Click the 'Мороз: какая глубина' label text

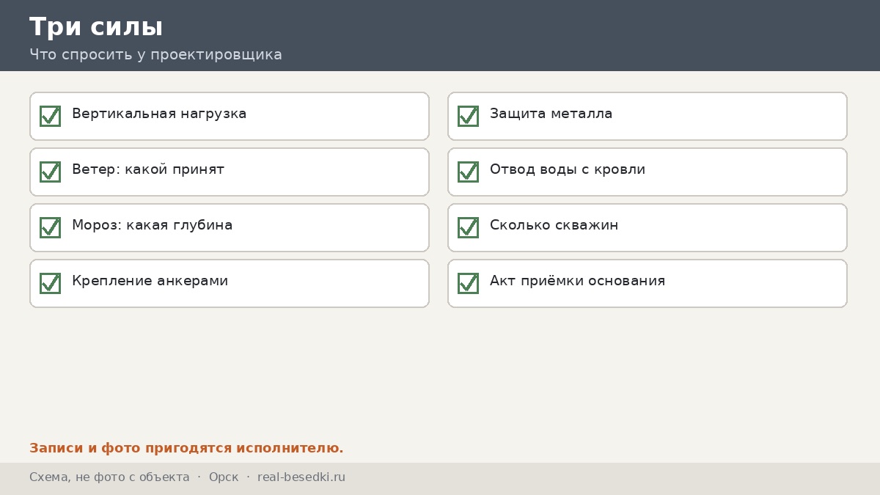tap(152, 225)
